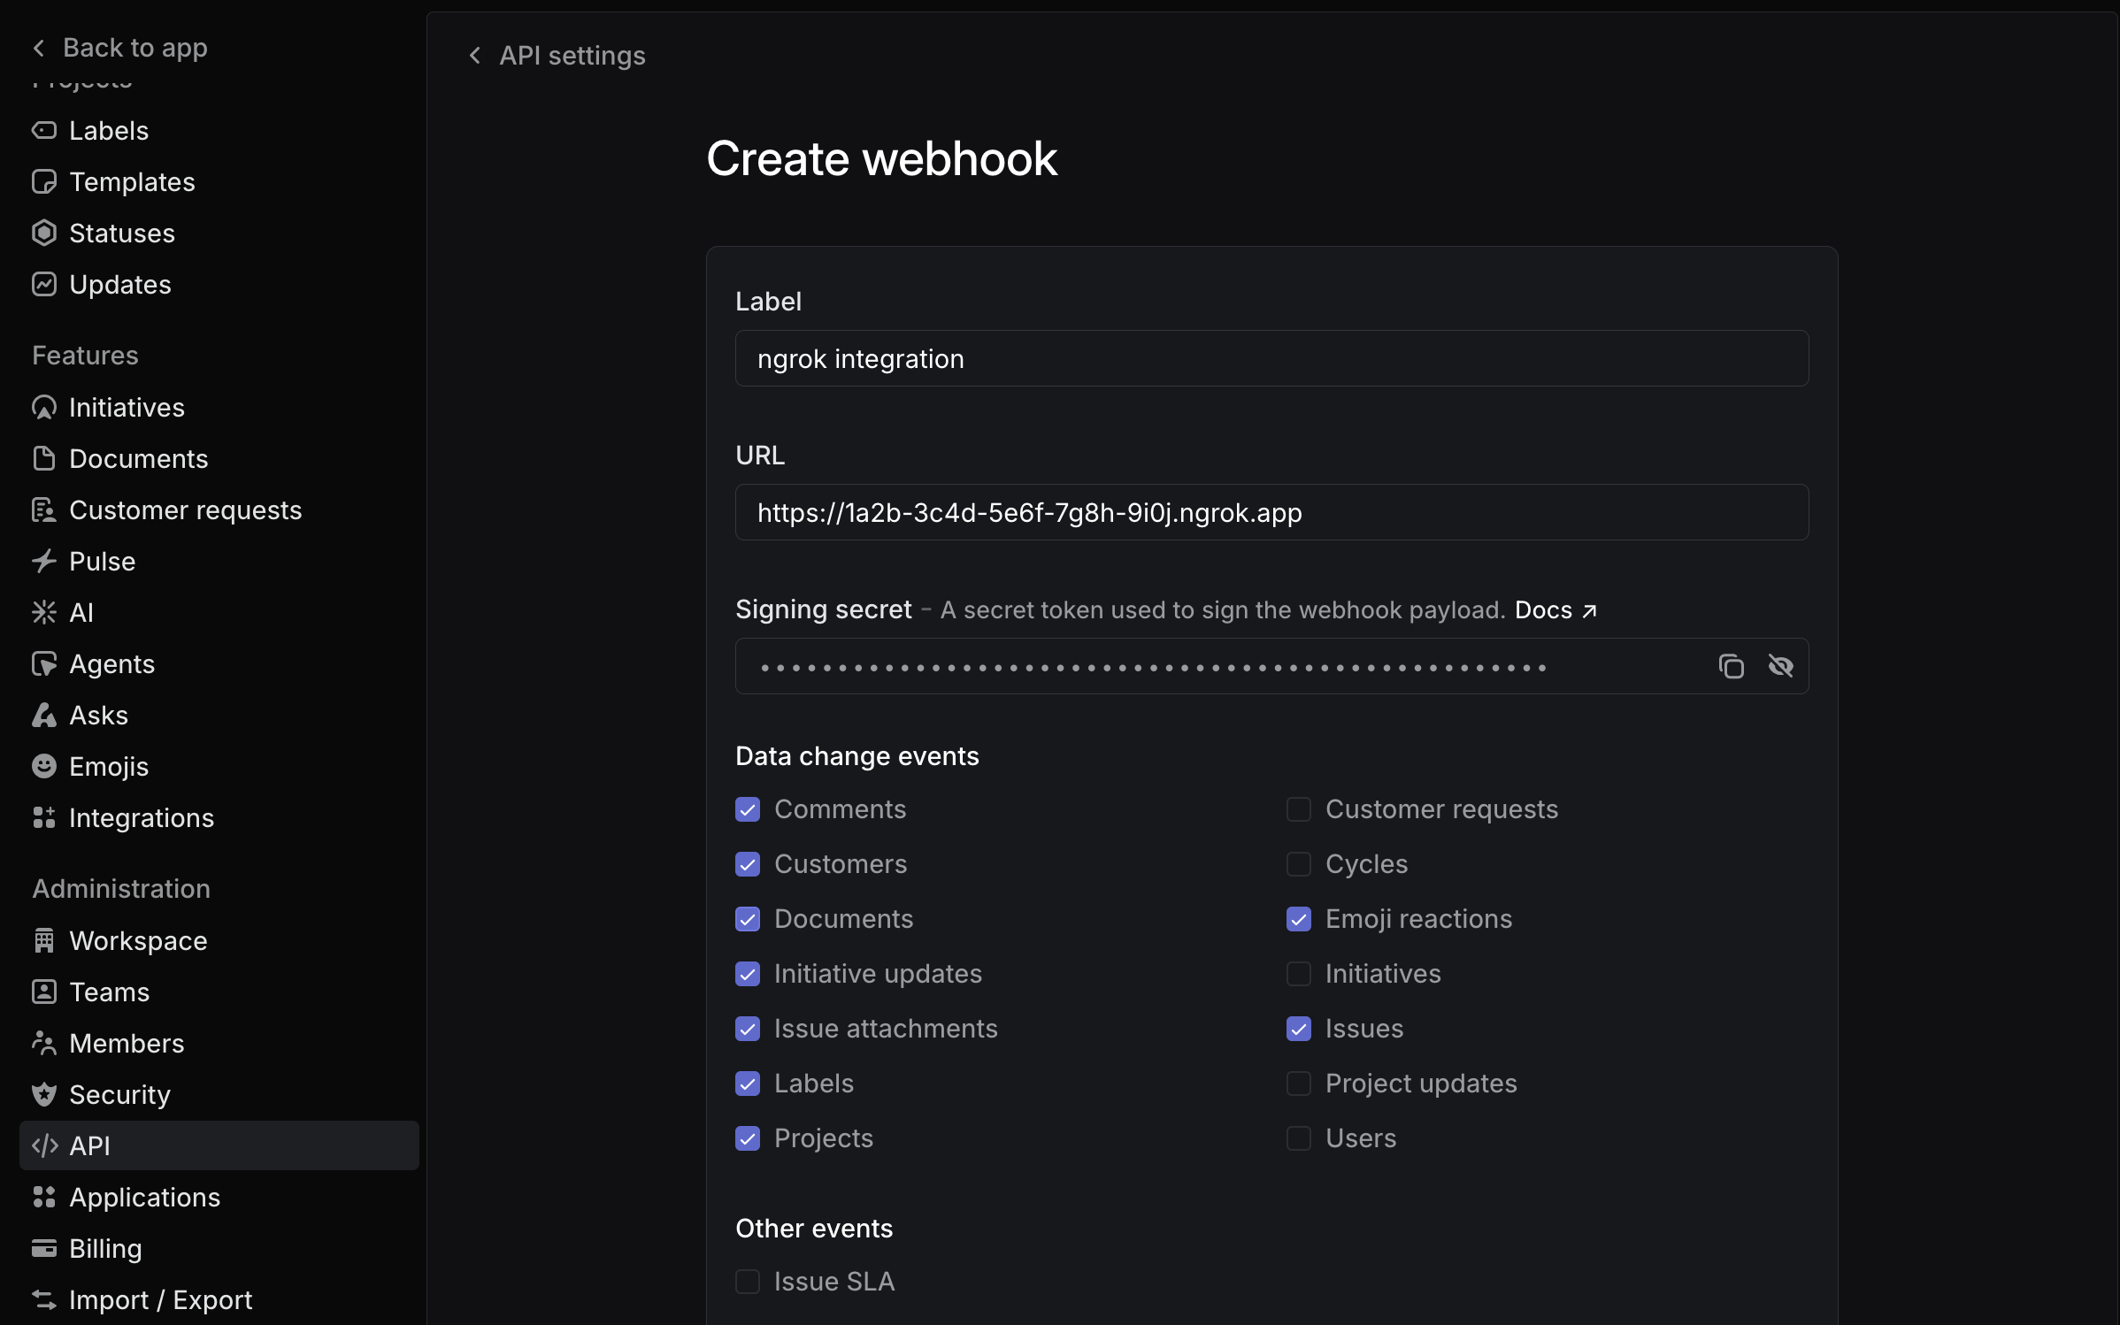The height and width of the screenshot is (1325, 2120).
Task: Select the API sidebar item
Action: (x=90, y=1146)
